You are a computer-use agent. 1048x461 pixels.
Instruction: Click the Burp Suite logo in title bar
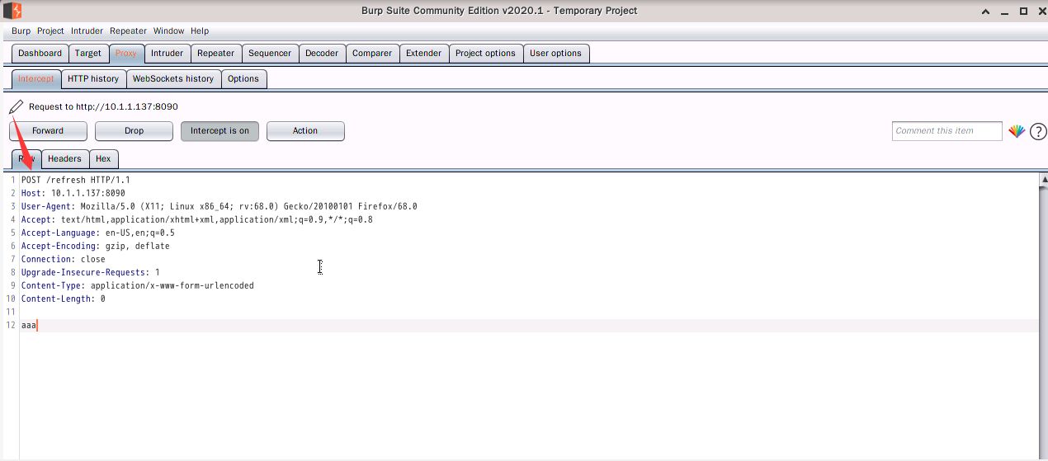12,11
